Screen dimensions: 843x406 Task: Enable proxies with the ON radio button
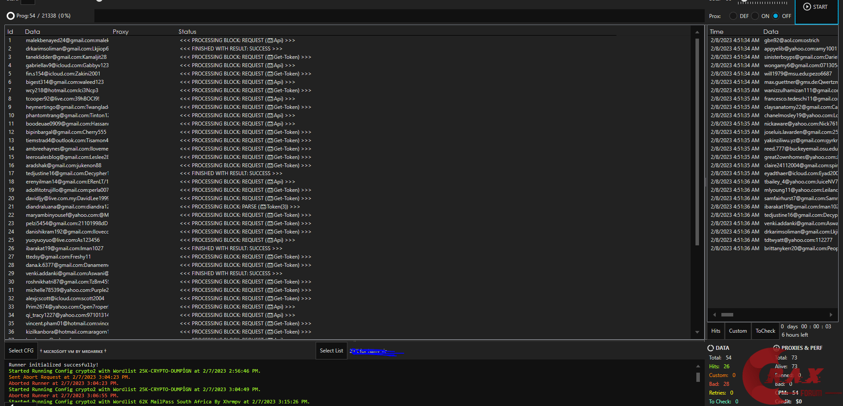click(755, 16)
